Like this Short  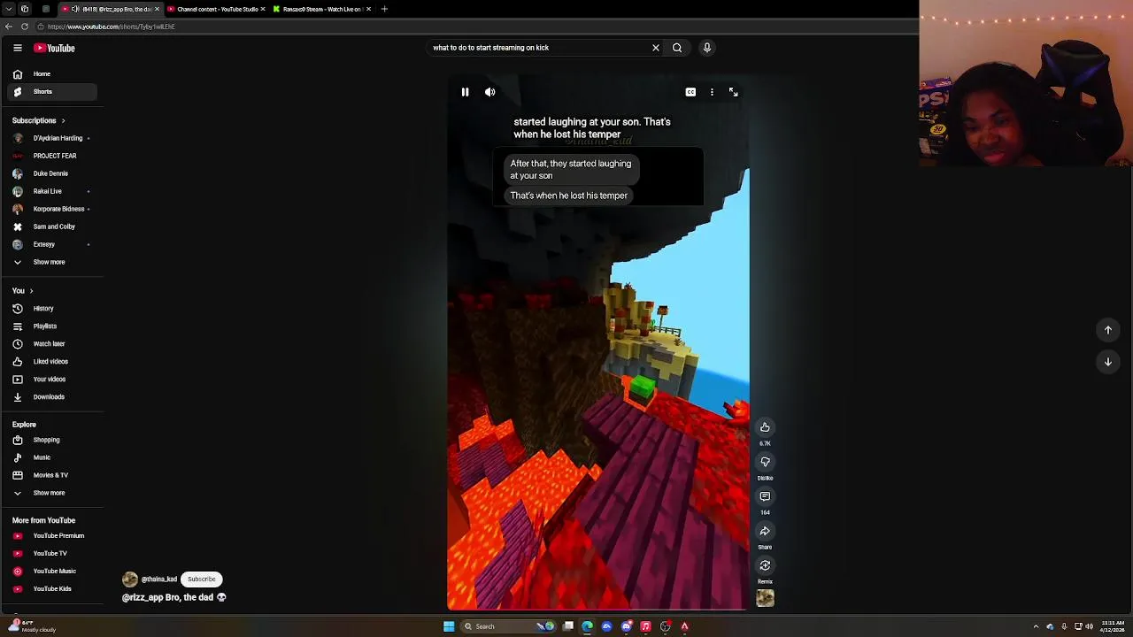pos(765,427)
